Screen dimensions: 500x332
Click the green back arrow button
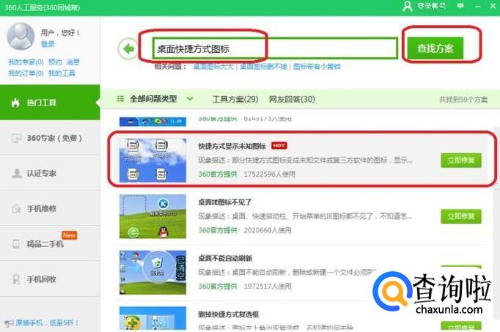128,49
